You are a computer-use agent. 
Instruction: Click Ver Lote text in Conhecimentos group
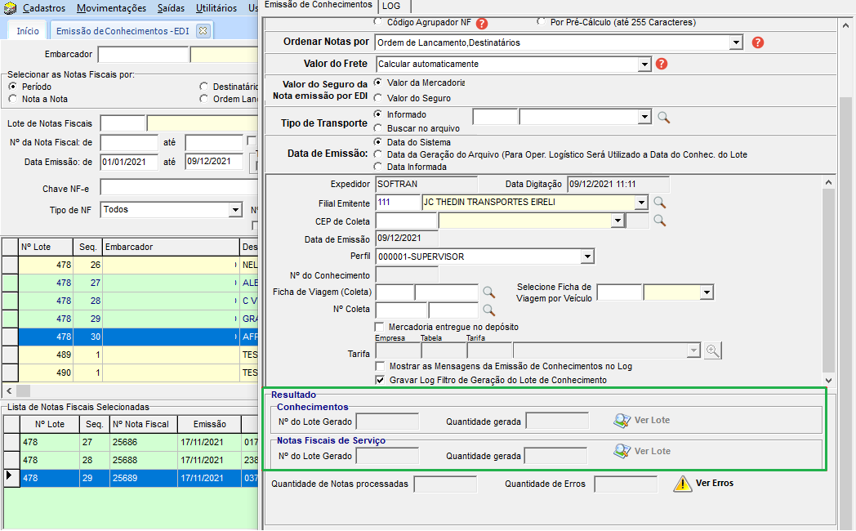point(652,420)
